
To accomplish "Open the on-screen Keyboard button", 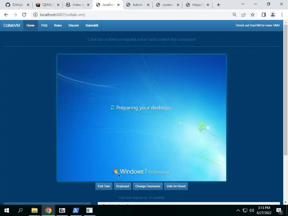I will tap(123, 186).
